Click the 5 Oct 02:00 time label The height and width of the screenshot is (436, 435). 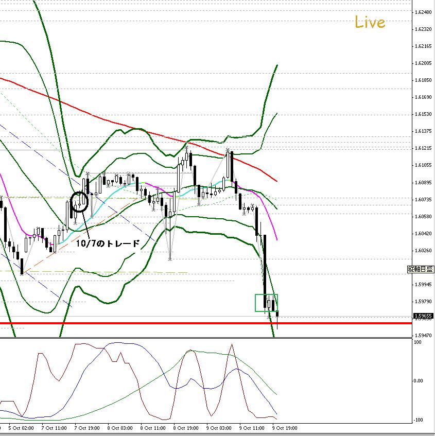[21, 428]
